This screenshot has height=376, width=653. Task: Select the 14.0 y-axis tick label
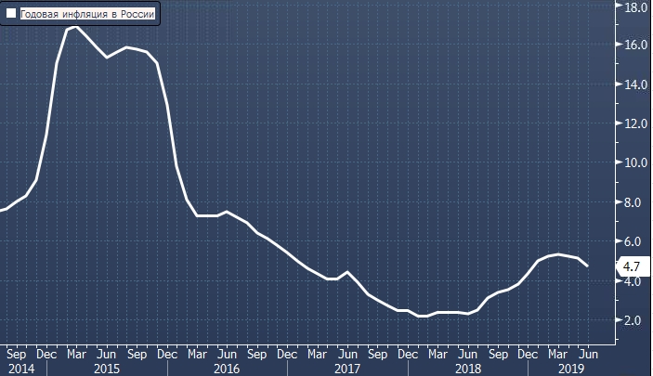635,84
